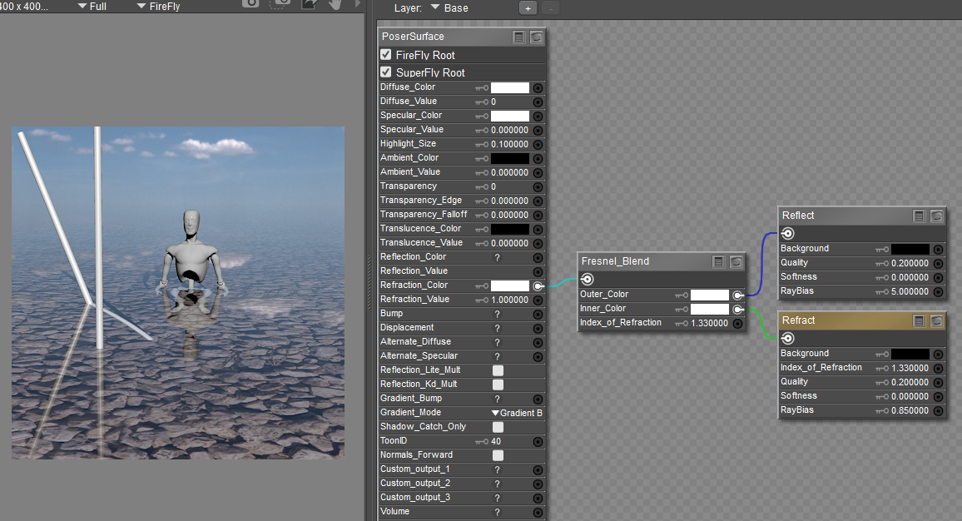Open the Full display quality dropdown
This screenshot has width=962, height=521.
92,7
